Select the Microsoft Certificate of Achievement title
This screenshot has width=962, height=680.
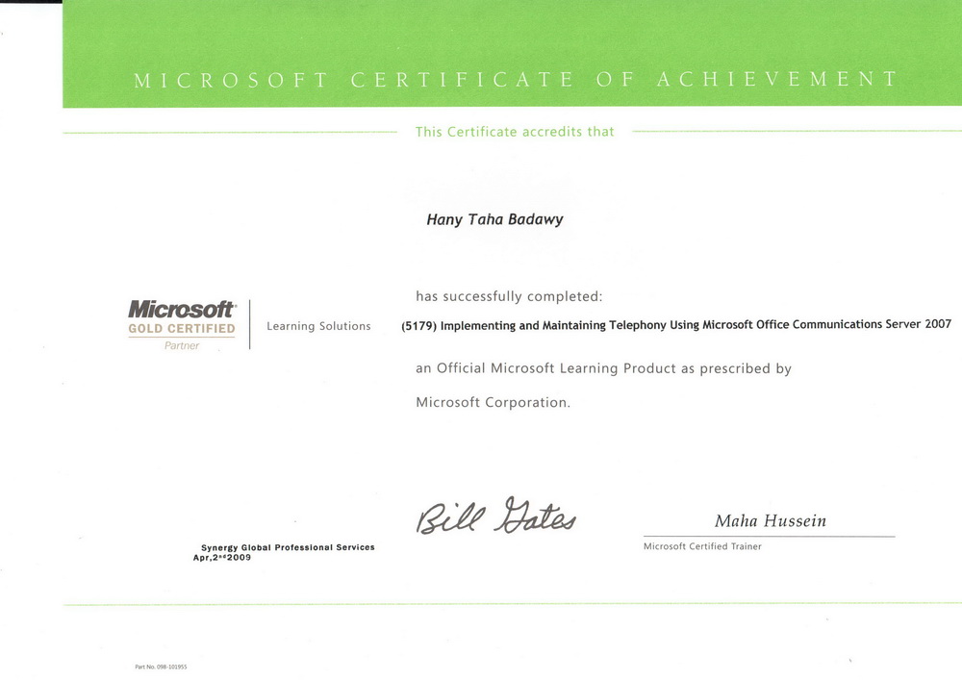[515, 81]
